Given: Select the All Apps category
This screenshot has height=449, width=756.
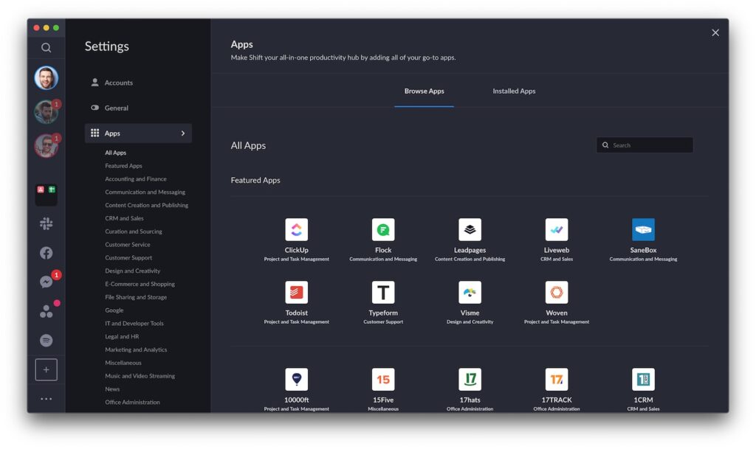Looking at the screenshot, I should (x=116, y=153).
